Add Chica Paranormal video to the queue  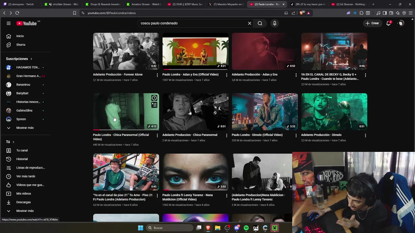click(154, 105)
